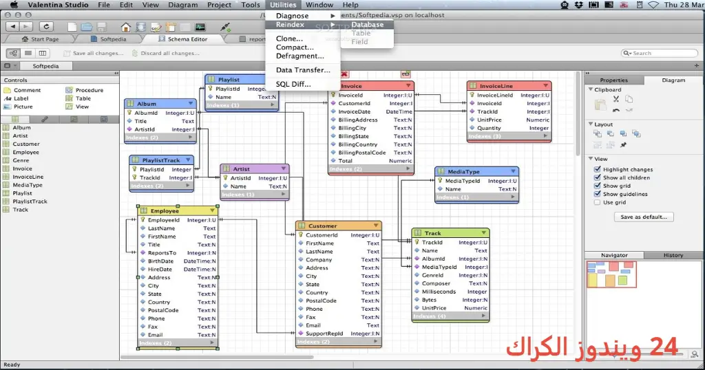Open the Diagram menu in menu bar
Image resolution: width=705 pixels, height=370 pixels.
pyautogui.click(x=182, y=5)
